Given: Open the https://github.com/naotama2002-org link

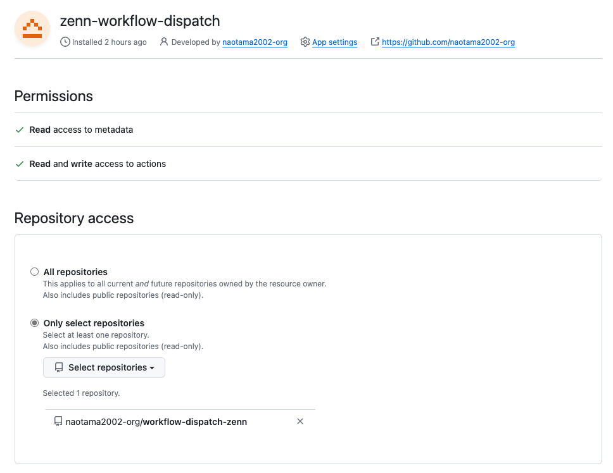Looking at the screenshot, I should [448, 42].
